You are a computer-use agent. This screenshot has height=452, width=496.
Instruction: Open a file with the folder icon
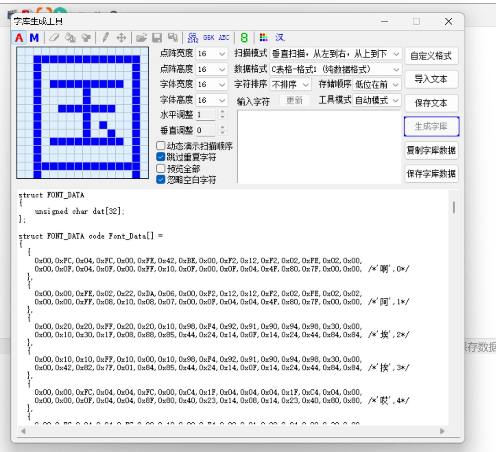142,37
